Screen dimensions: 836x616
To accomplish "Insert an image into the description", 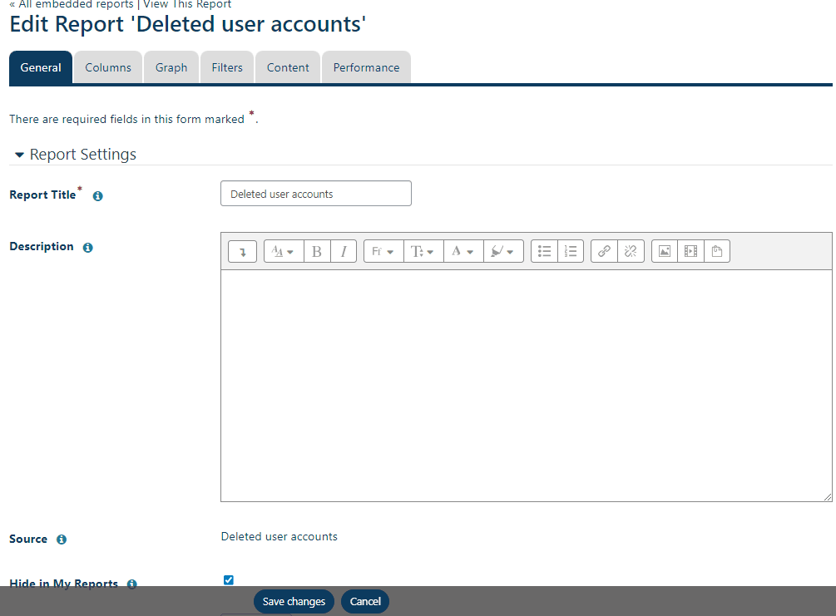I will (x=664, y=250).
